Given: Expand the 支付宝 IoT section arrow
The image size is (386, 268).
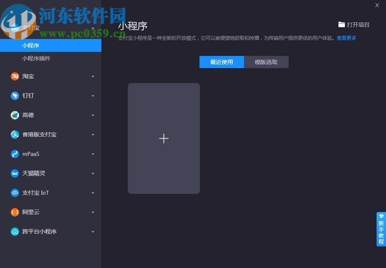Looking at the screenshot, I should (93, 193).
